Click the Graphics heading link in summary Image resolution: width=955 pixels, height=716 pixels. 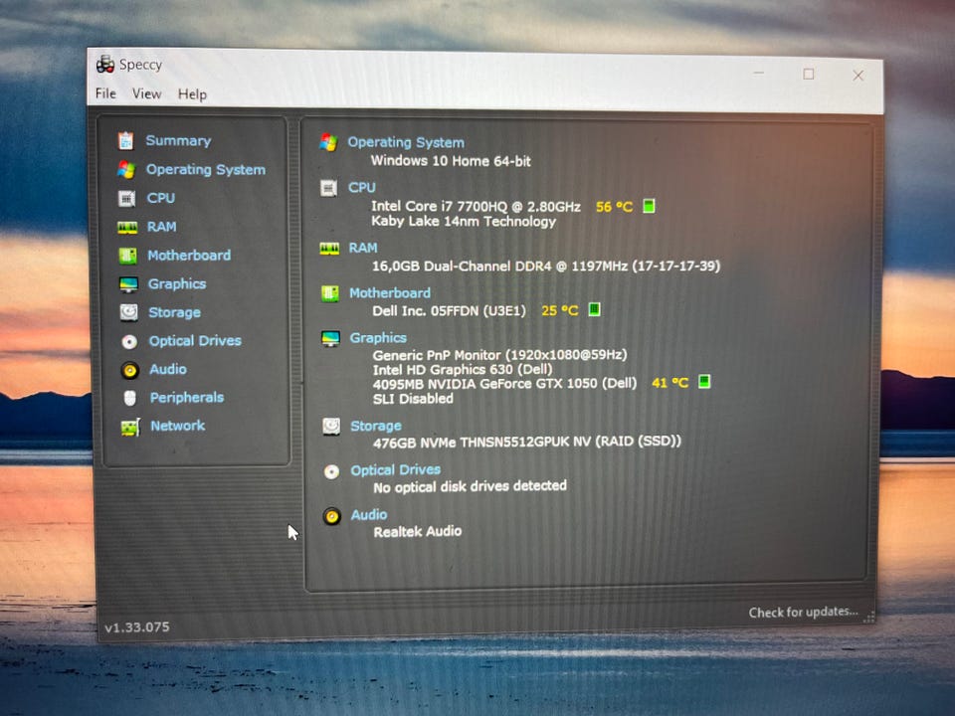point(378,338)
